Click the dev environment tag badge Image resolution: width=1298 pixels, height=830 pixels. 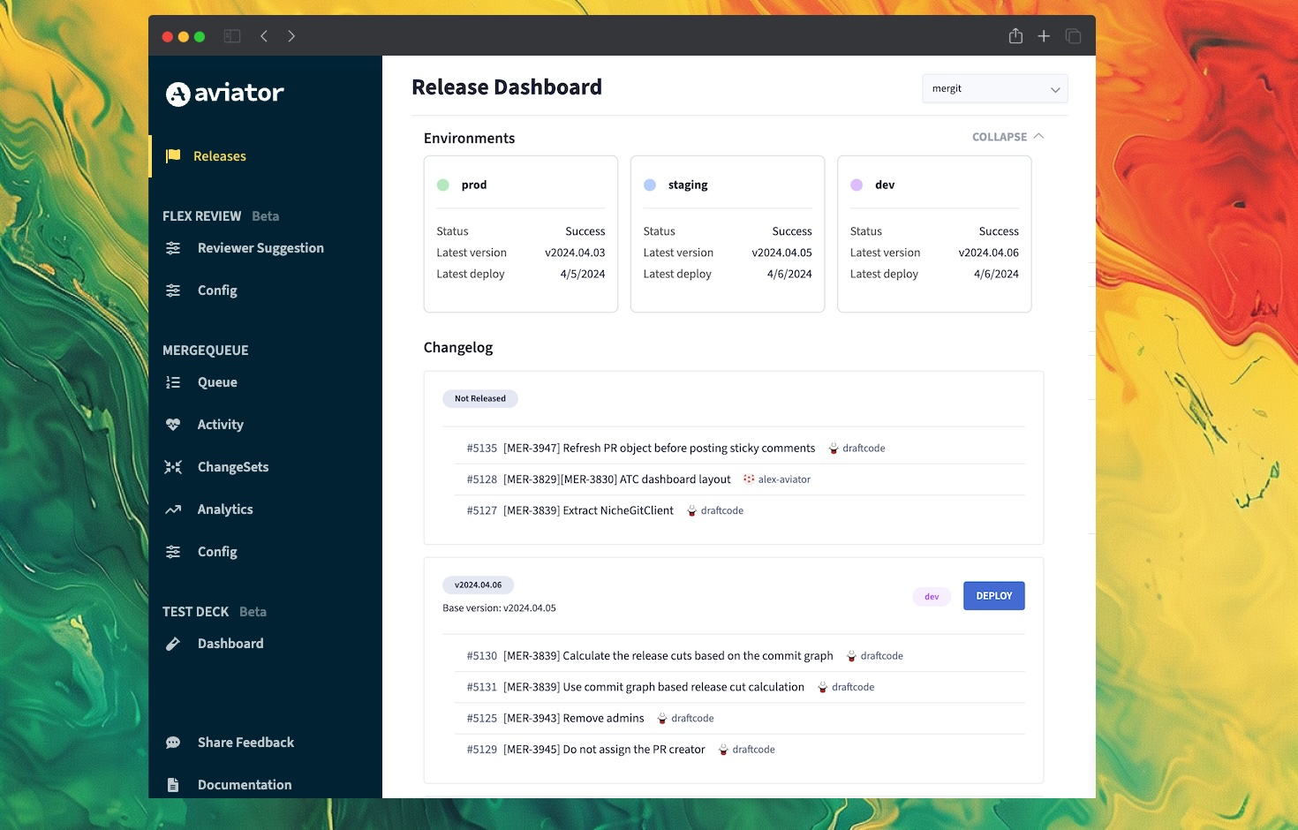pos(932,597)
